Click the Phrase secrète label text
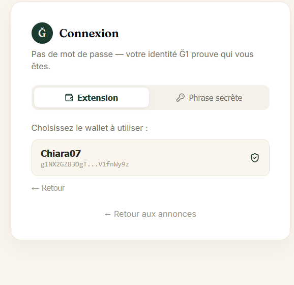Viewport: 294px width, 285px height. coord(216,98)
